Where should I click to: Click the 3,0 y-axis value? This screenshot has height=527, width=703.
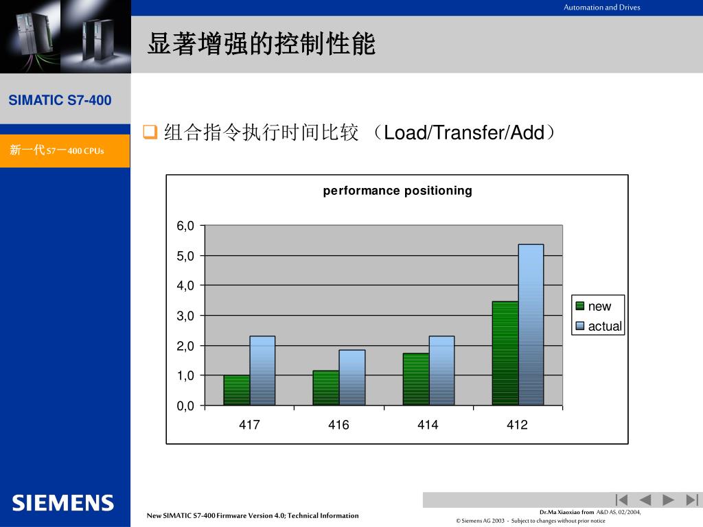coord(185,316)
